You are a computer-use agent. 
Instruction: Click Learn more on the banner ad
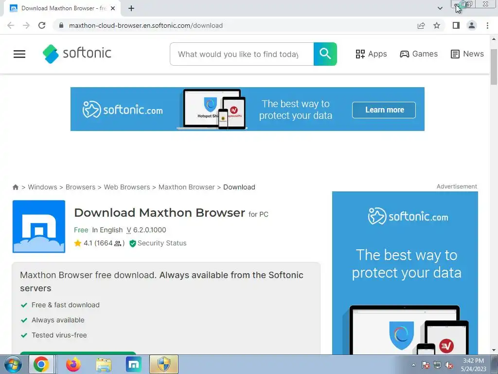(x=384, y=110)
